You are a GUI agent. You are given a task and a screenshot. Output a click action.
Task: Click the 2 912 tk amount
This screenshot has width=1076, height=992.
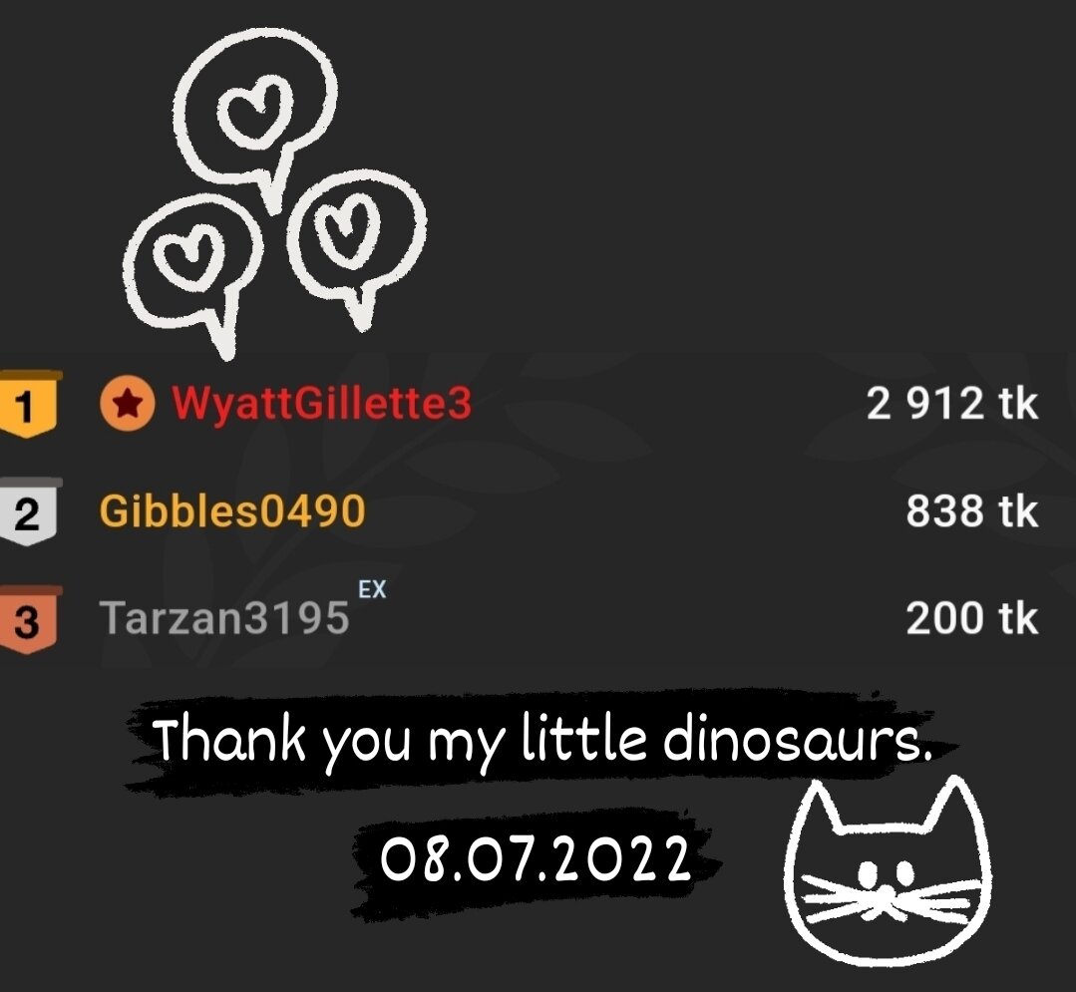[x=951, y=404]
